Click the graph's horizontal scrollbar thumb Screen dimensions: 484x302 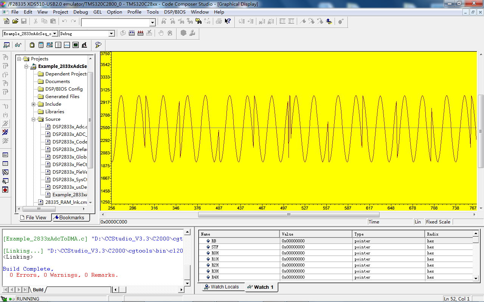(x=289, y=214)
